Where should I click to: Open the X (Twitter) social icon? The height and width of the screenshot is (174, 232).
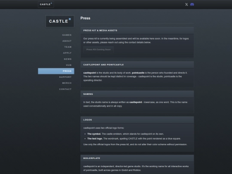tap(186, 4)
